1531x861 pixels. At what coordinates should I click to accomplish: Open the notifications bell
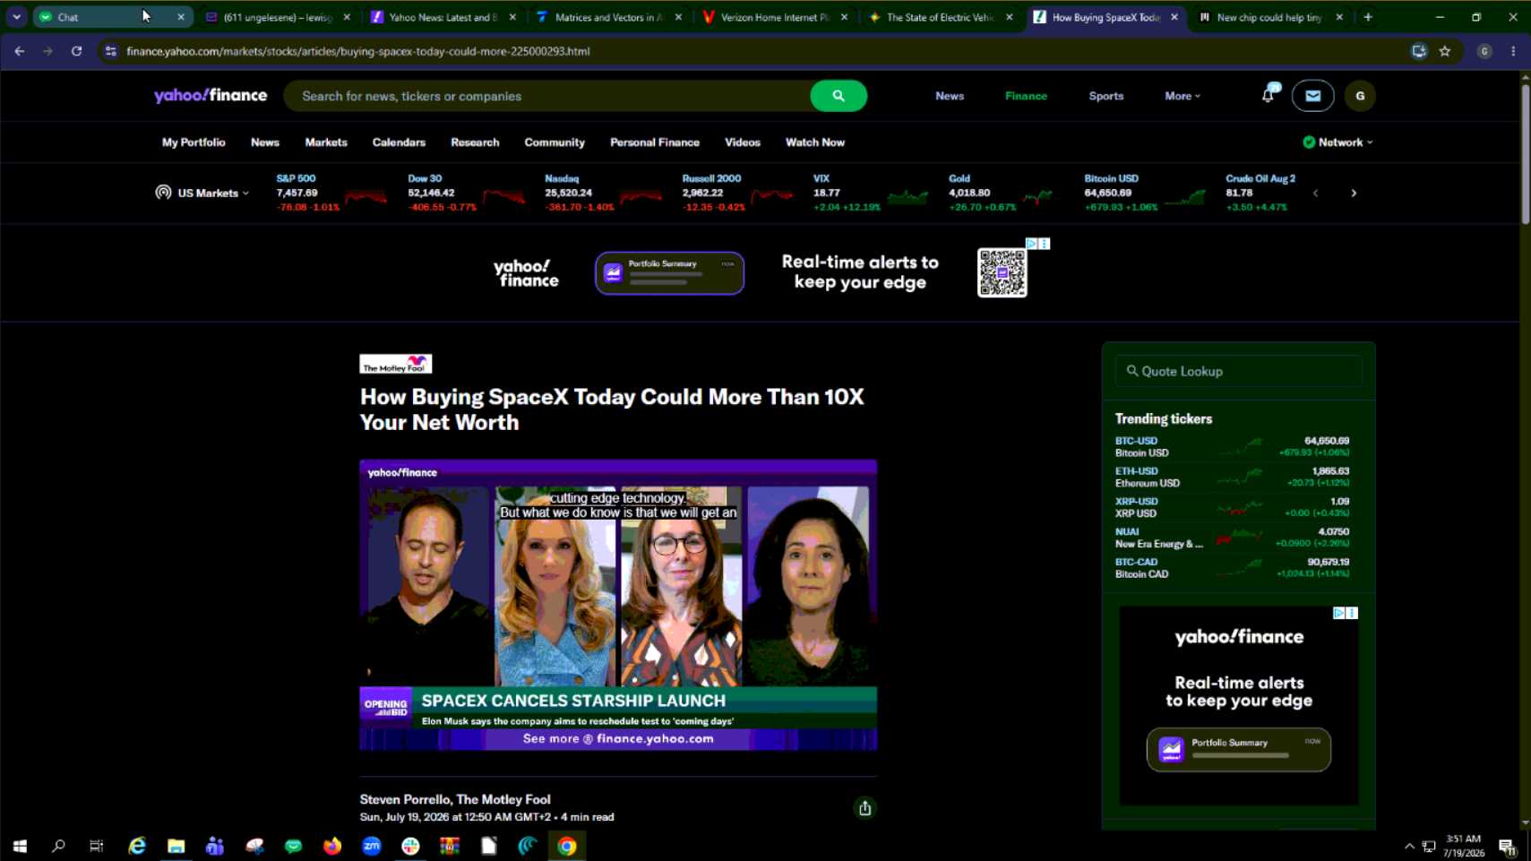click(x=1268, y=95)
